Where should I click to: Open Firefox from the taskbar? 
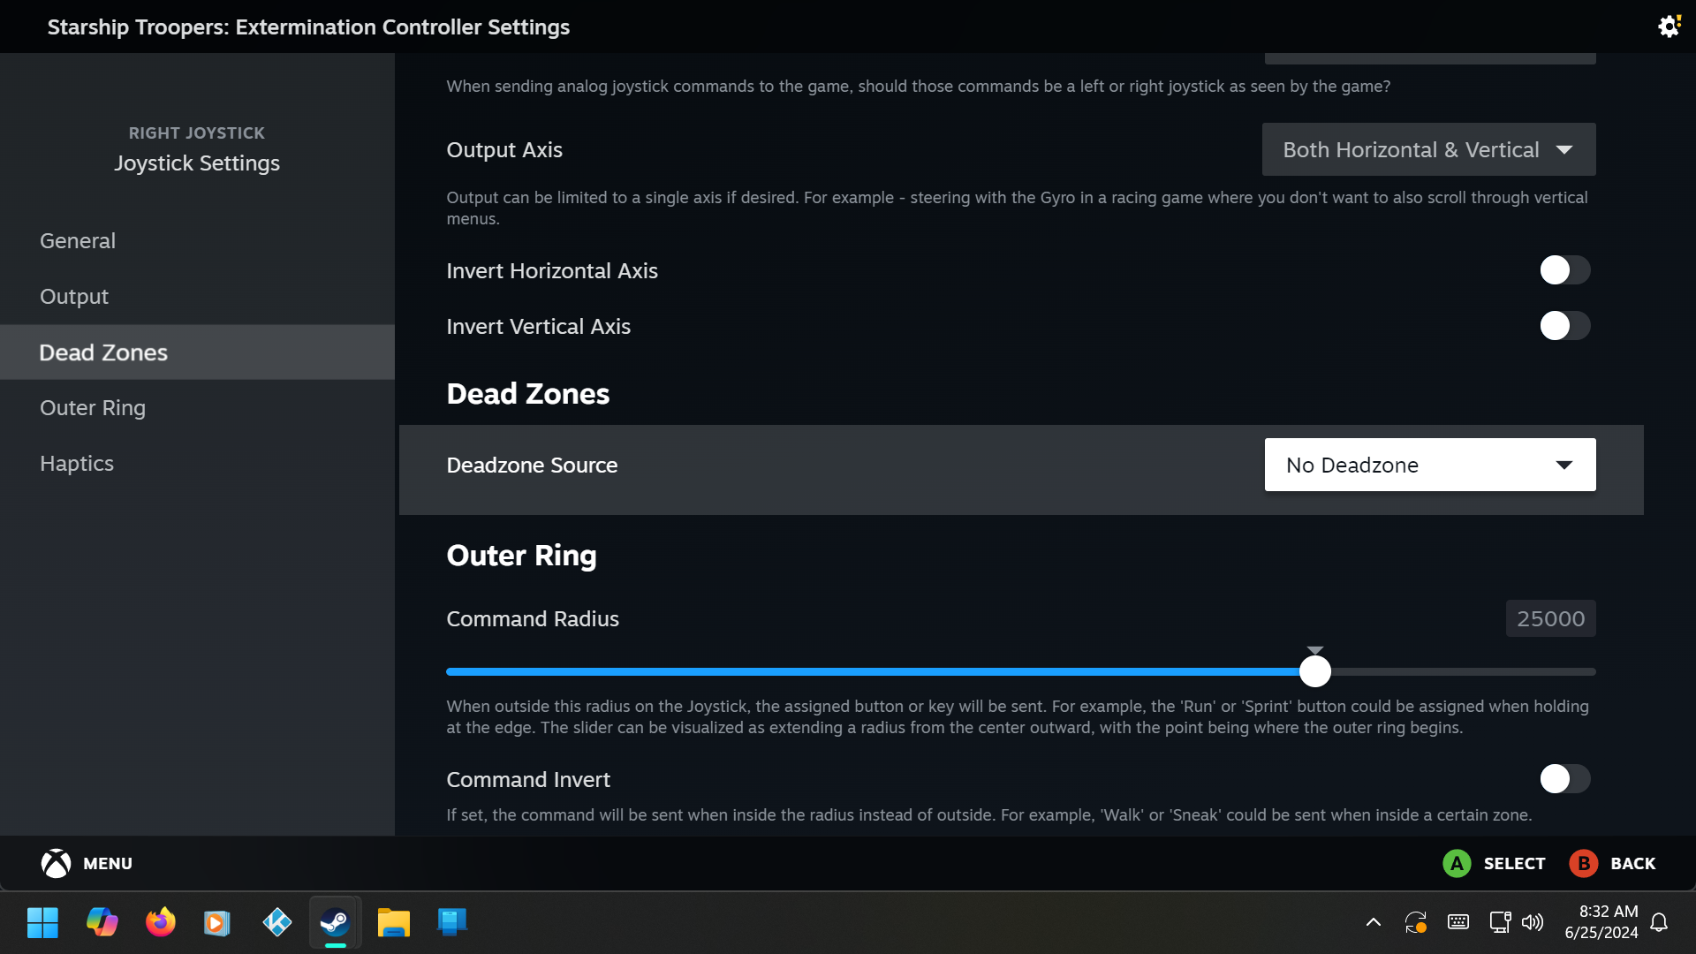coord(160,922)
